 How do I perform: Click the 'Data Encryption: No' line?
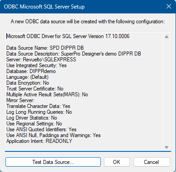click(x=28, y=83)
